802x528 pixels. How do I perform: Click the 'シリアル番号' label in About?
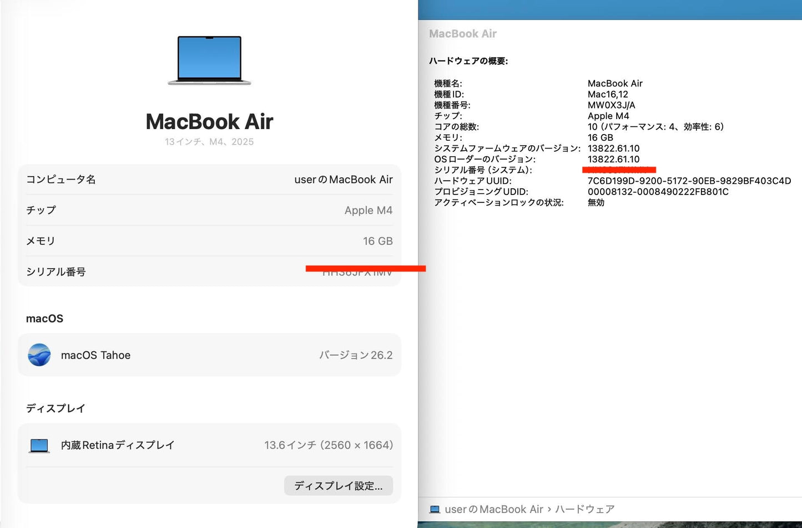(x=56, y=272)
